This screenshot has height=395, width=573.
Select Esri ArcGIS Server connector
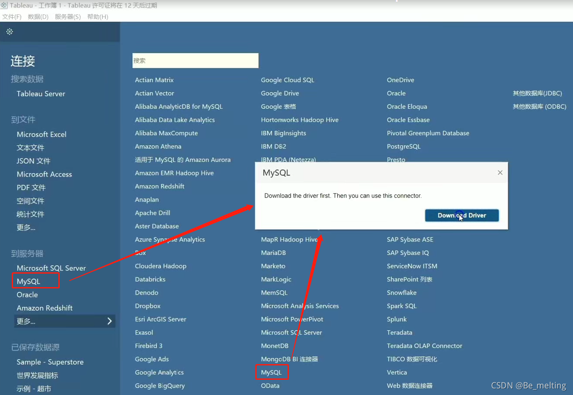coord(161,319)
